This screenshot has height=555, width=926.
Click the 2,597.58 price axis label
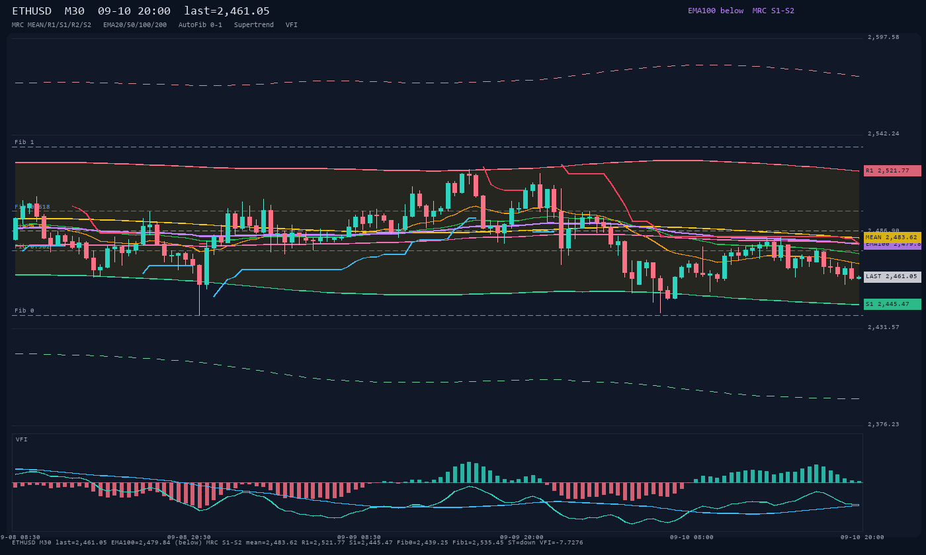click(x=883, y=37)
